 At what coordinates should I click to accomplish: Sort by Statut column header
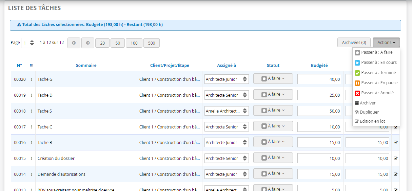[x=273, y=66]
